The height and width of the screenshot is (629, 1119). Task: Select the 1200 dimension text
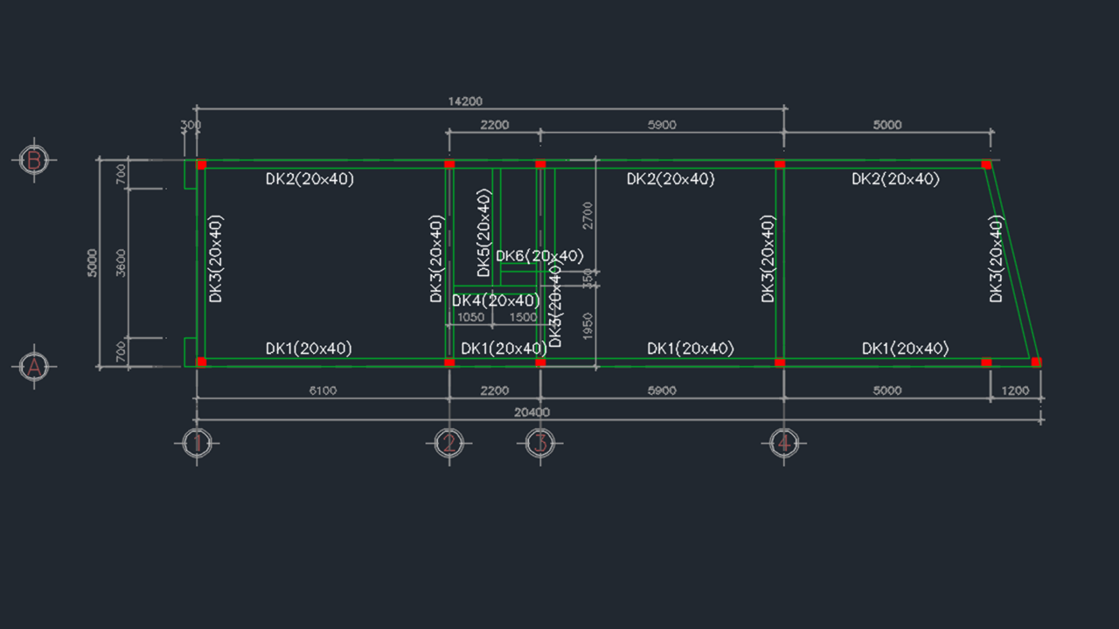[x=1015, y=391]
